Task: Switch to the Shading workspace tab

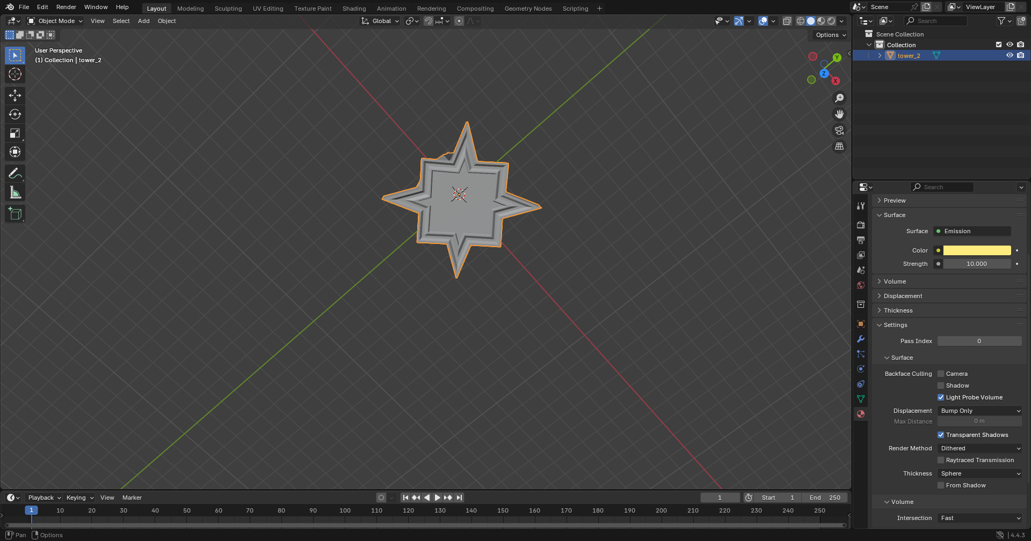Action: pyautogui.click(x=354, y=9)
